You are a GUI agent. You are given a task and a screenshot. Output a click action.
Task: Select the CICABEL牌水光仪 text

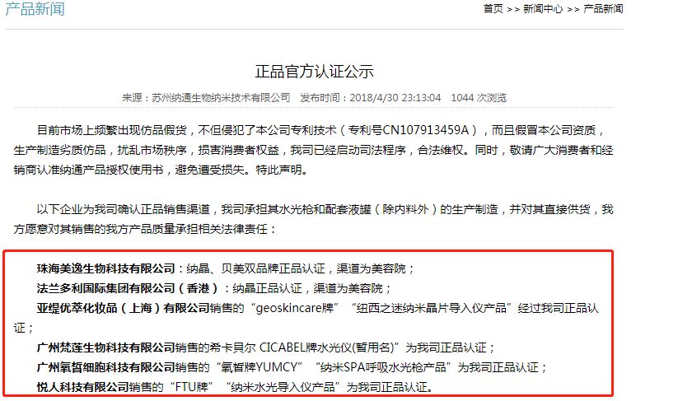305,347
